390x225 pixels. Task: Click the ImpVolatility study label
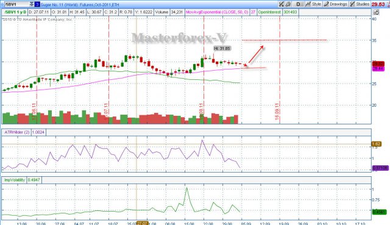click(x=15, y=180)
